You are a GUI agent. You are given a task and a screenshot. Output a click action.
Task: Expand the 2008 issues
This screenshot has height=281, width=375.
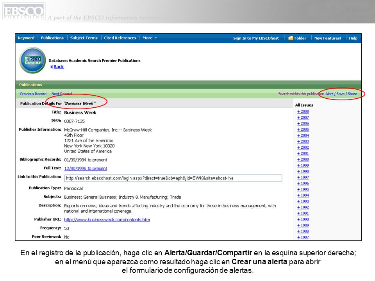click(x=303, y=112)
